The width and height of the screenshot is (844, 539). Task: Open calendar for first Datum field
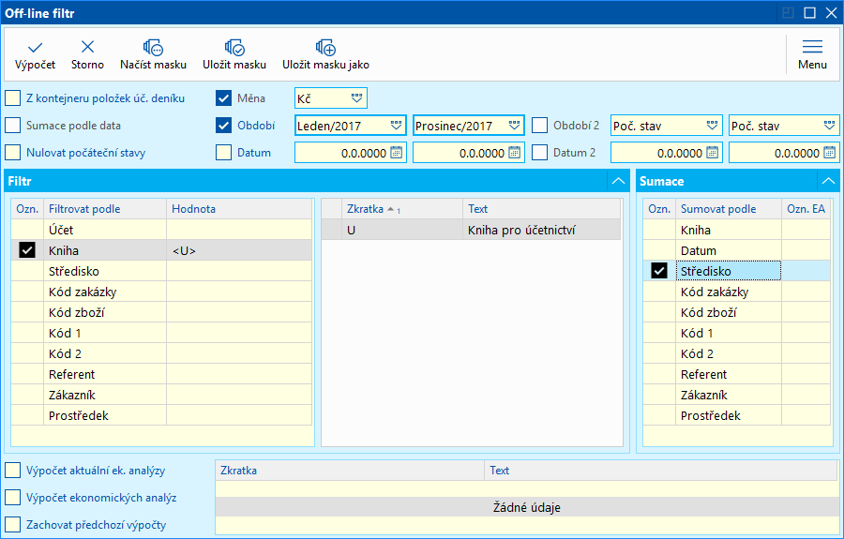tap(396, 153)
